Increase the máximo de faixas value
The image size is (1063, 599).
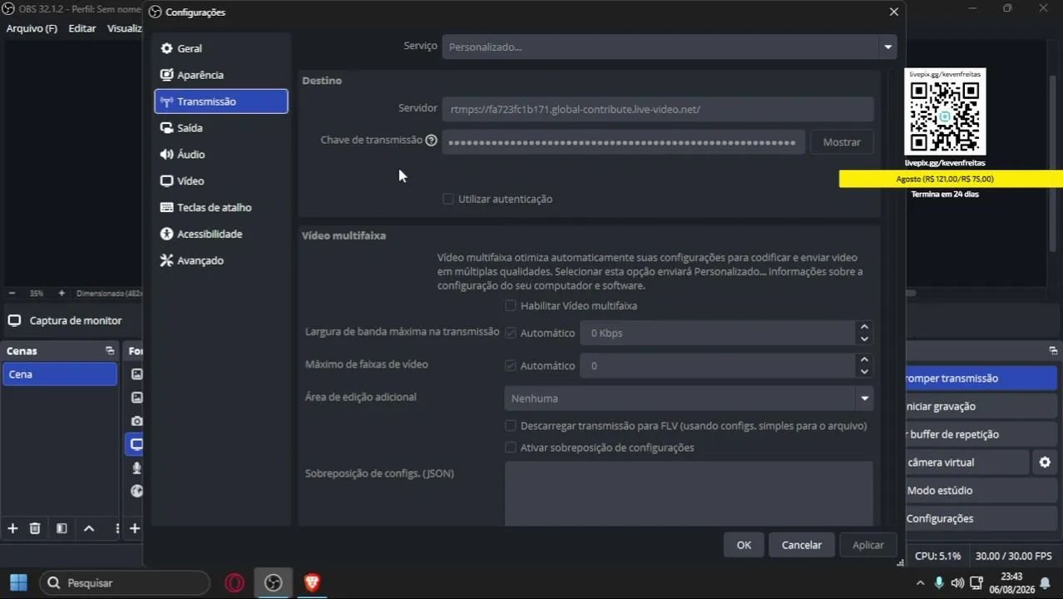tap(864, 359)
